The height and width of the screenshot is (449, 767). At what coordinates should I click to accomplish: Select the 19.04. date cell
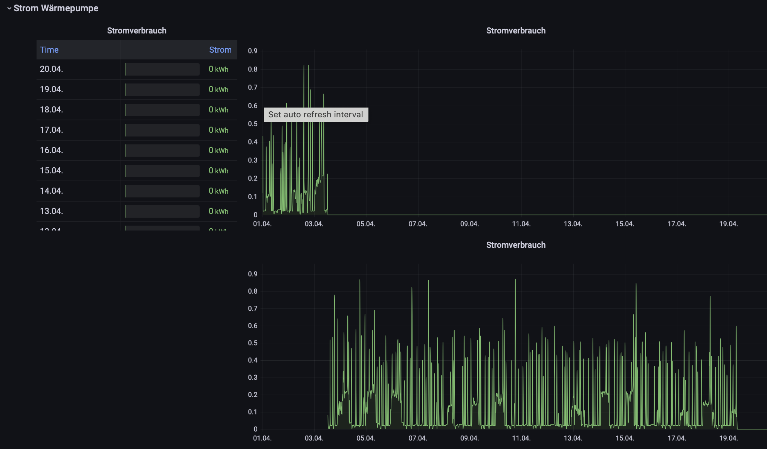point(52,89)
